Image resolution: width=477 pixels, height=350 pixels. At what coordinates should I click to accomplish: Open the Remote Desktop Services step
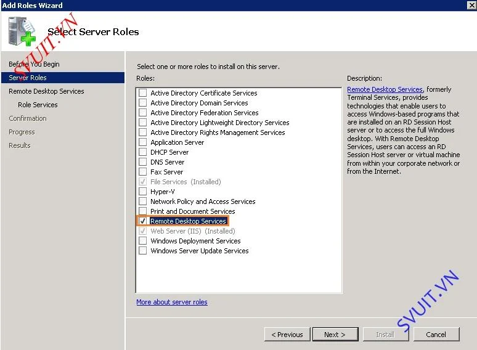coord(46,91)
